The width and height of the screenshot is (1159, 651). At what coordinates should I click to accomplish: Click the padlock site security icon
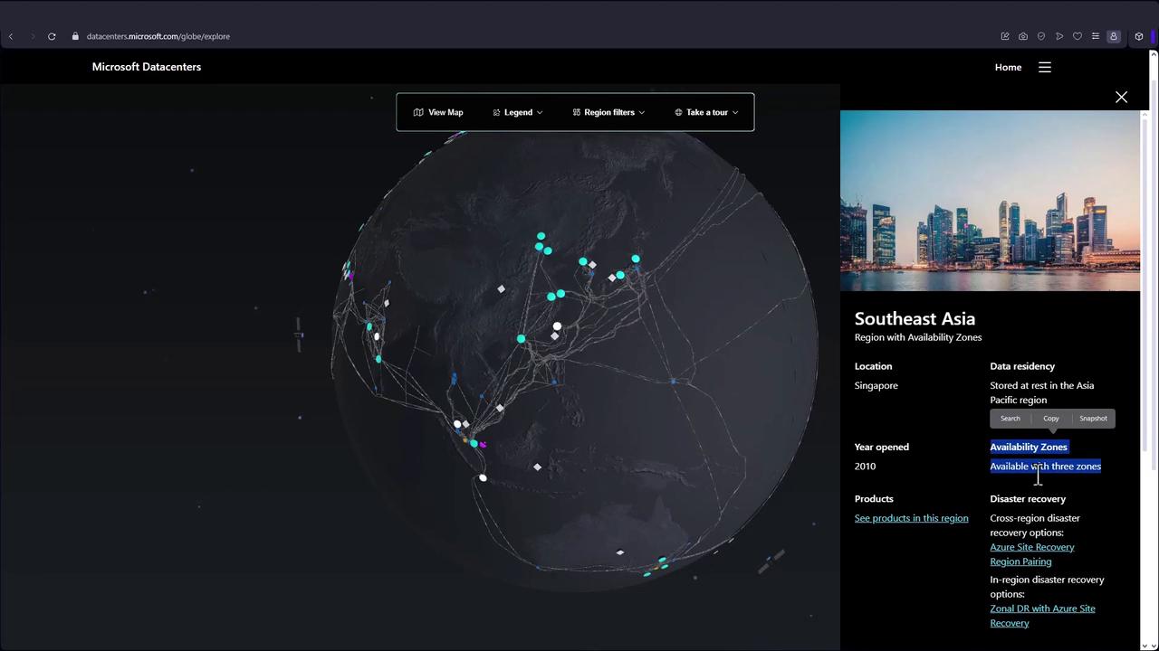pos(75,36)
